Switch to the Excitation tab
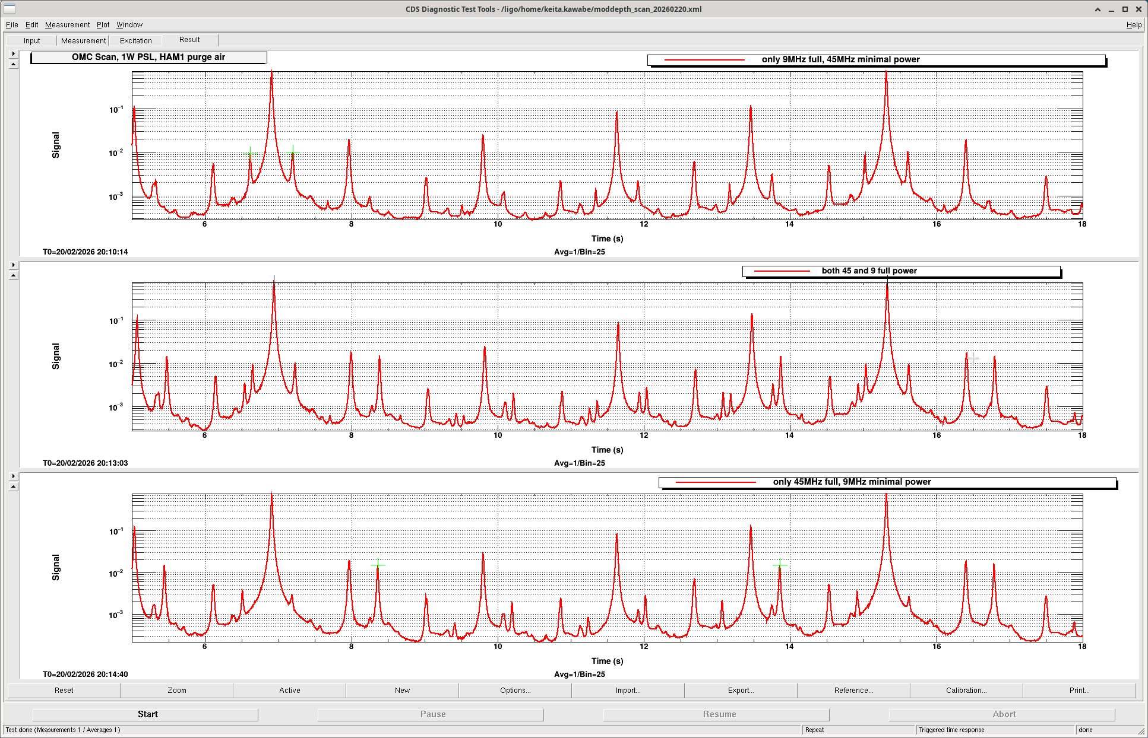 (x=135, y=41)
